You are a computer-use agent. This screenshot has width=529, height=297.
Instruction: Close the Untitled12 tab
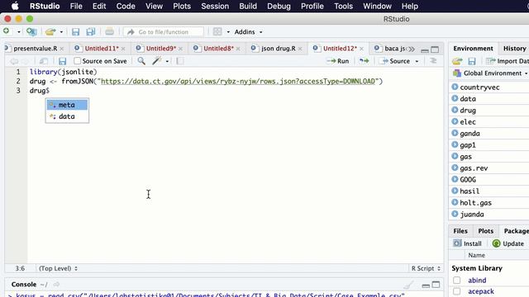[362, 49]
